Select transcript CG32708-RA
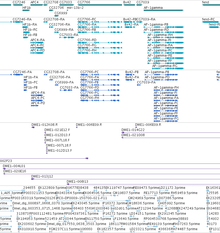 tap(54, 19)
